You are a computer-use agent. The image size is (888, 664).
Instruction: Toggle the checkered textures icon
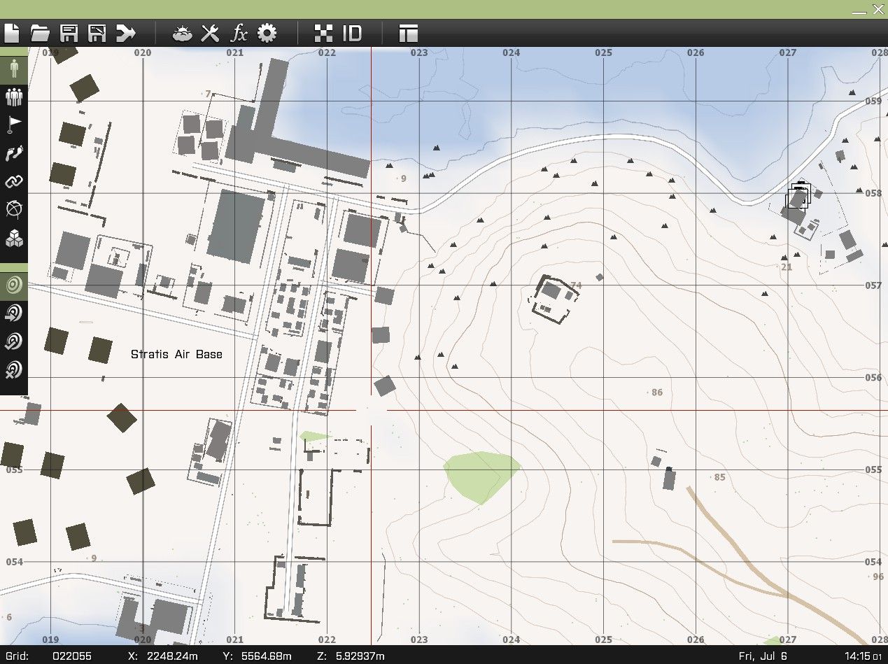point(323,33)
